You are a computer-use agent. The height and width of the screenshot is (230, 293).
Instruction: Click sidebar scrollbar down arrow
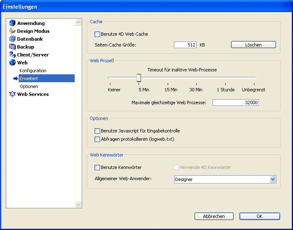click(x=78, y=204)
